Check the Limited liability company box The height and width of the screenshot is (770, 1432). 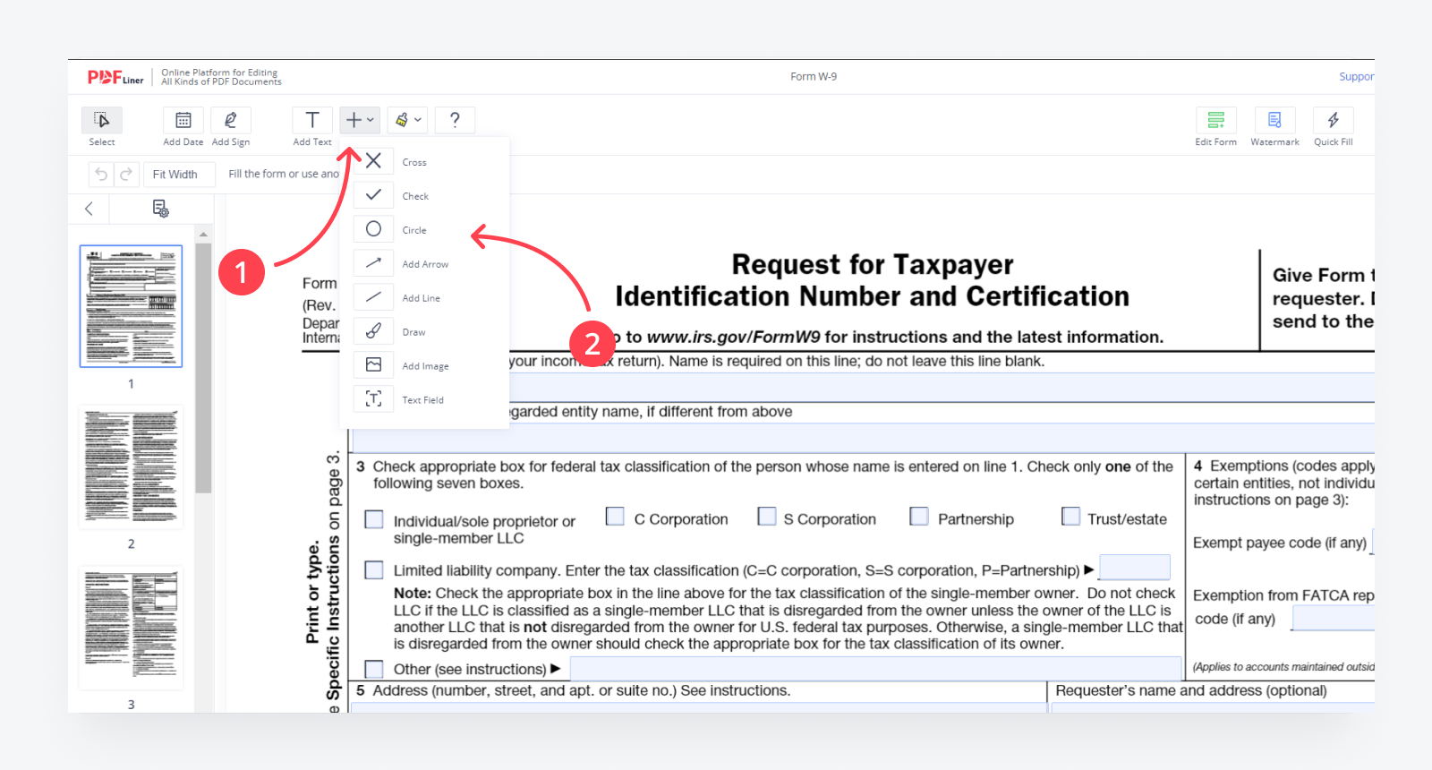(x=374, y=570)
